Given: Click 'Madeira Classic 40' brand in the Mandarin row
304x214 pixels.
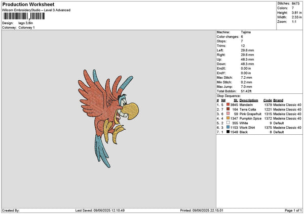Looking at the screenshot, I should pyautogui.click(x=287, y=105).
